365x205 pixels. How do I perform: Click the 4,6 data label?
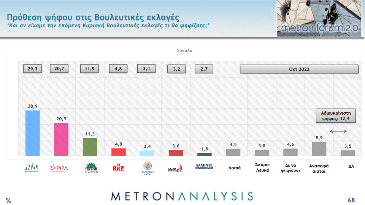290,144
